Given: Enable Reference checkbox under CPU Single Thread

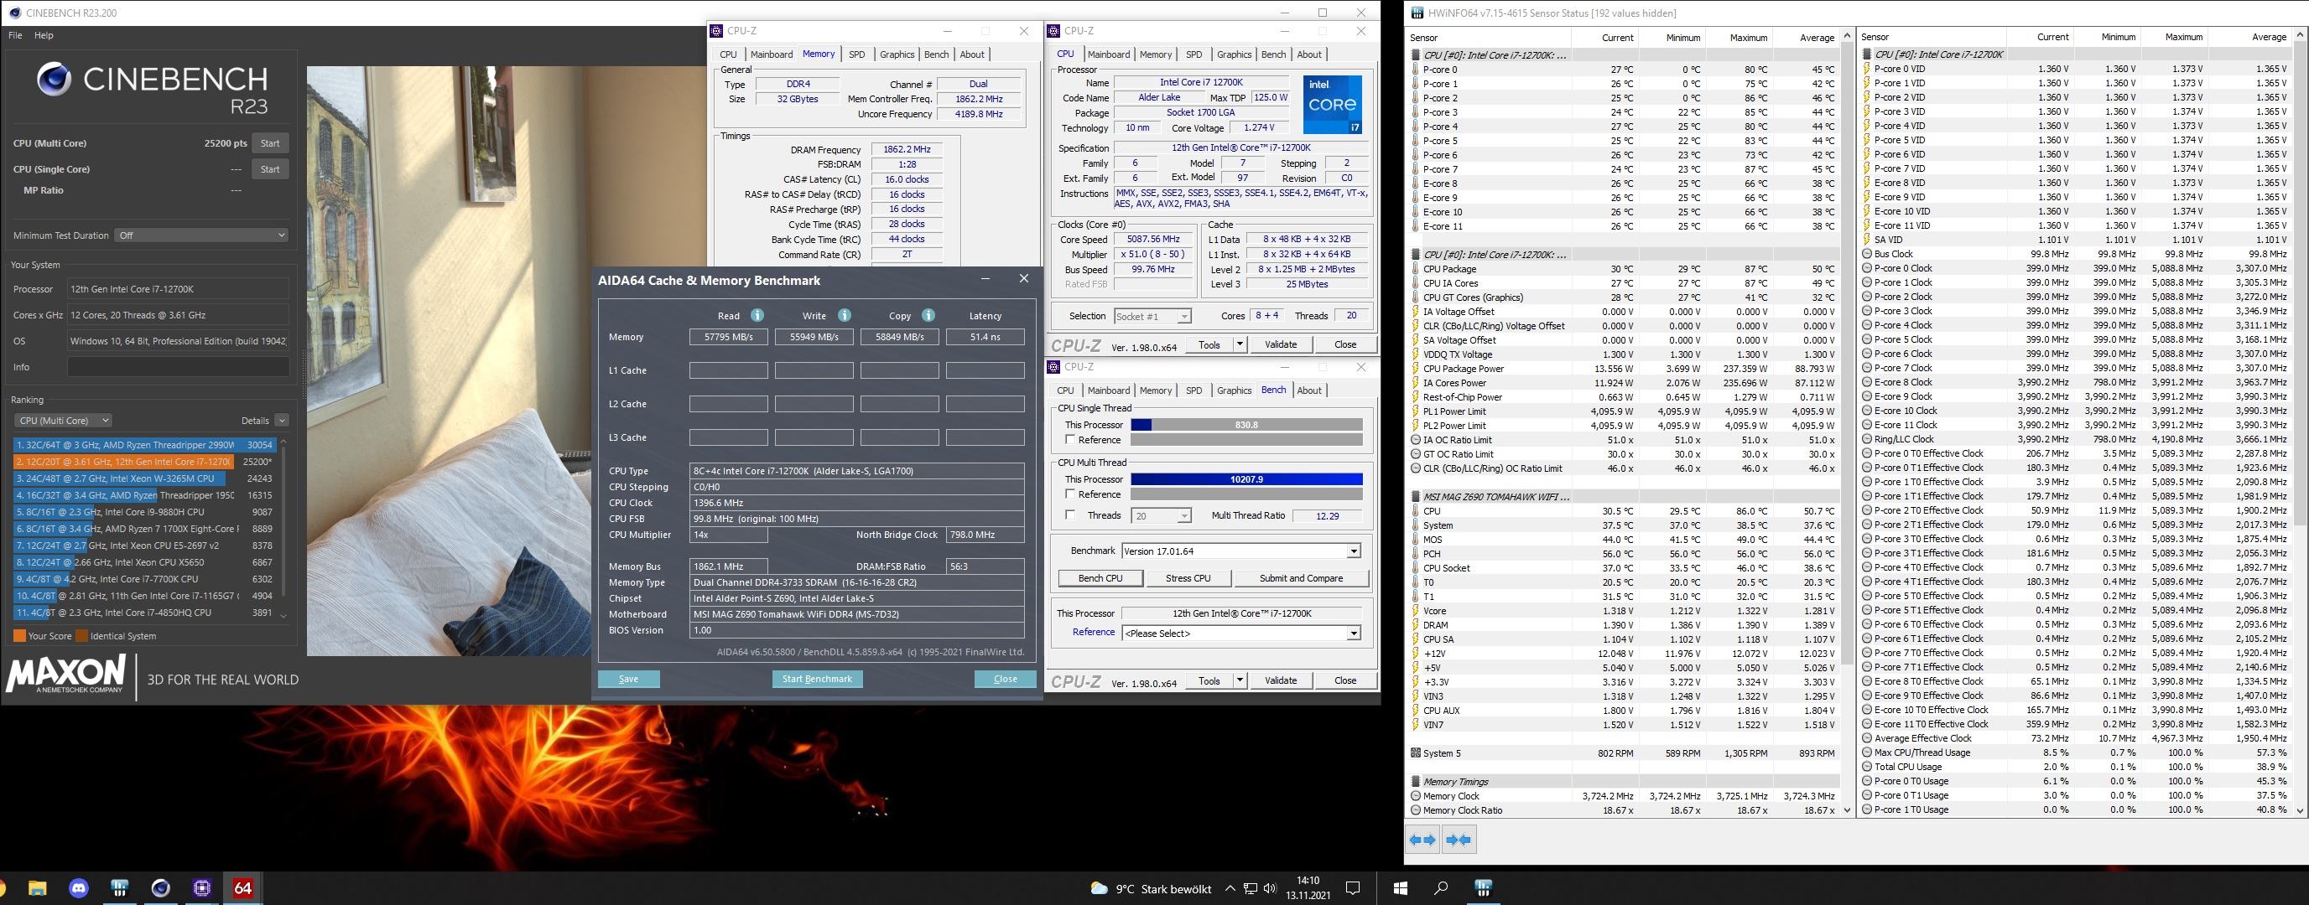Looking at the screenshot, I should [1070, 440].
